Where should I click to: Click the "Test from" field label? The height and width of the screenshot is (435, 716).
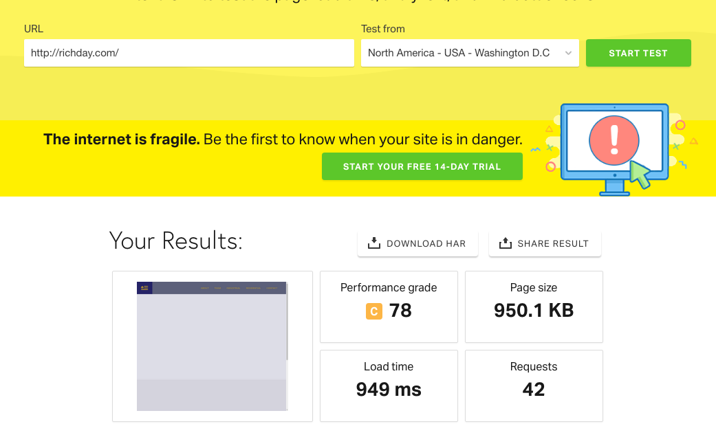[382, 29]
